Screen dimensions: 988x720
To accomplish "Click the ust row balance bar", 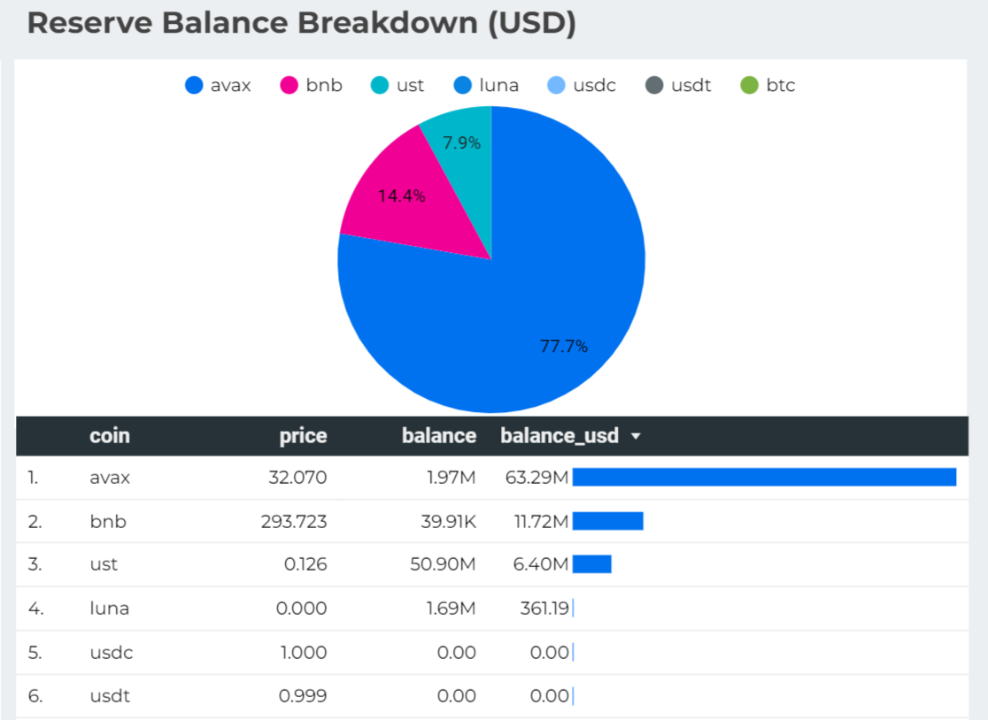I will [591, 564].
